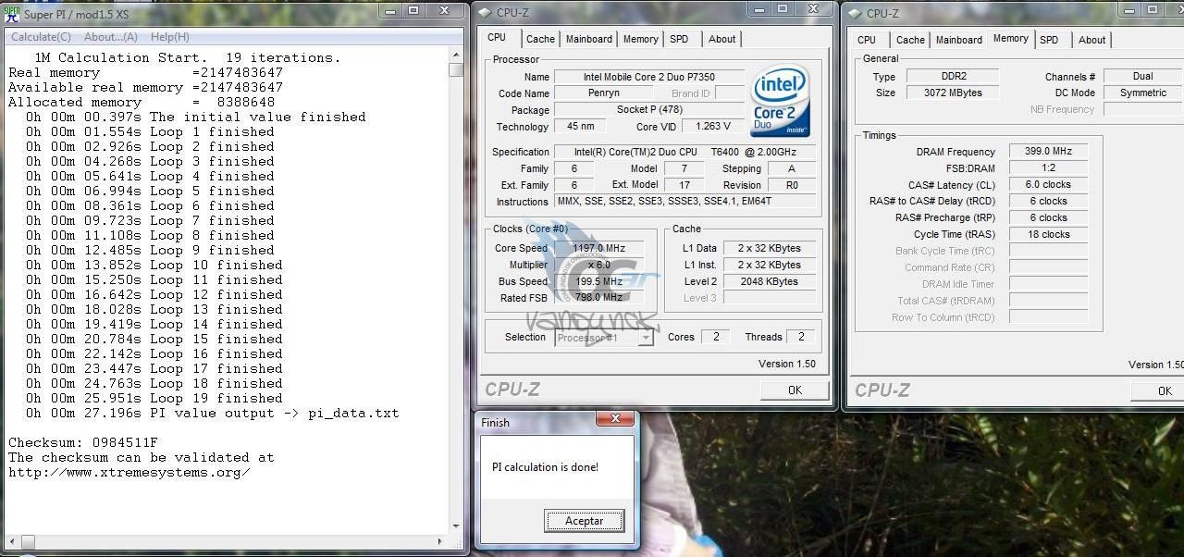Open Memory tab in middle CPU-Z window
The width and height of the screenshot is (1184, 557).
[640, 39]
